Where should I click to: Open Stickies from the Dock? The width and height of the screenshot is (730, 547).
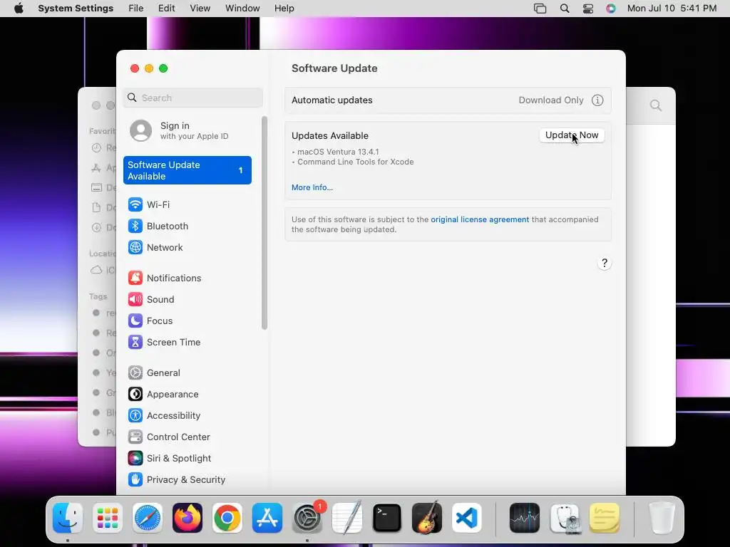click(605, 518)
